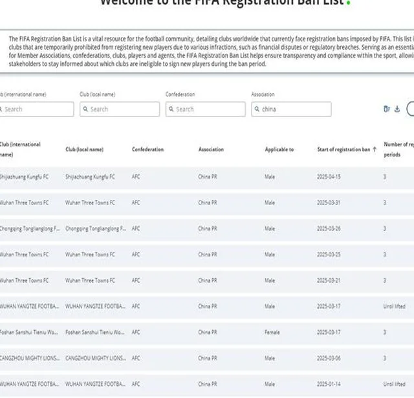Select Wuhan Three Towns FC local name dated 2025-03-21
This screenshot has width=414, height=398.
pos(90,280)
